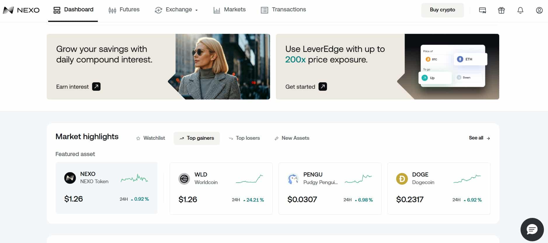Open the gift rewards icon
Image resolution: width=548 pixels, height=243 pixels.
coord(501,11)
